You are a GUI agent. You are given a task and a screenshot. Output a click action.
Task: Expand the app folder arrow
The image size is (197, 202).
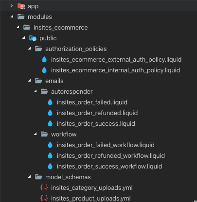coord(12,6)
